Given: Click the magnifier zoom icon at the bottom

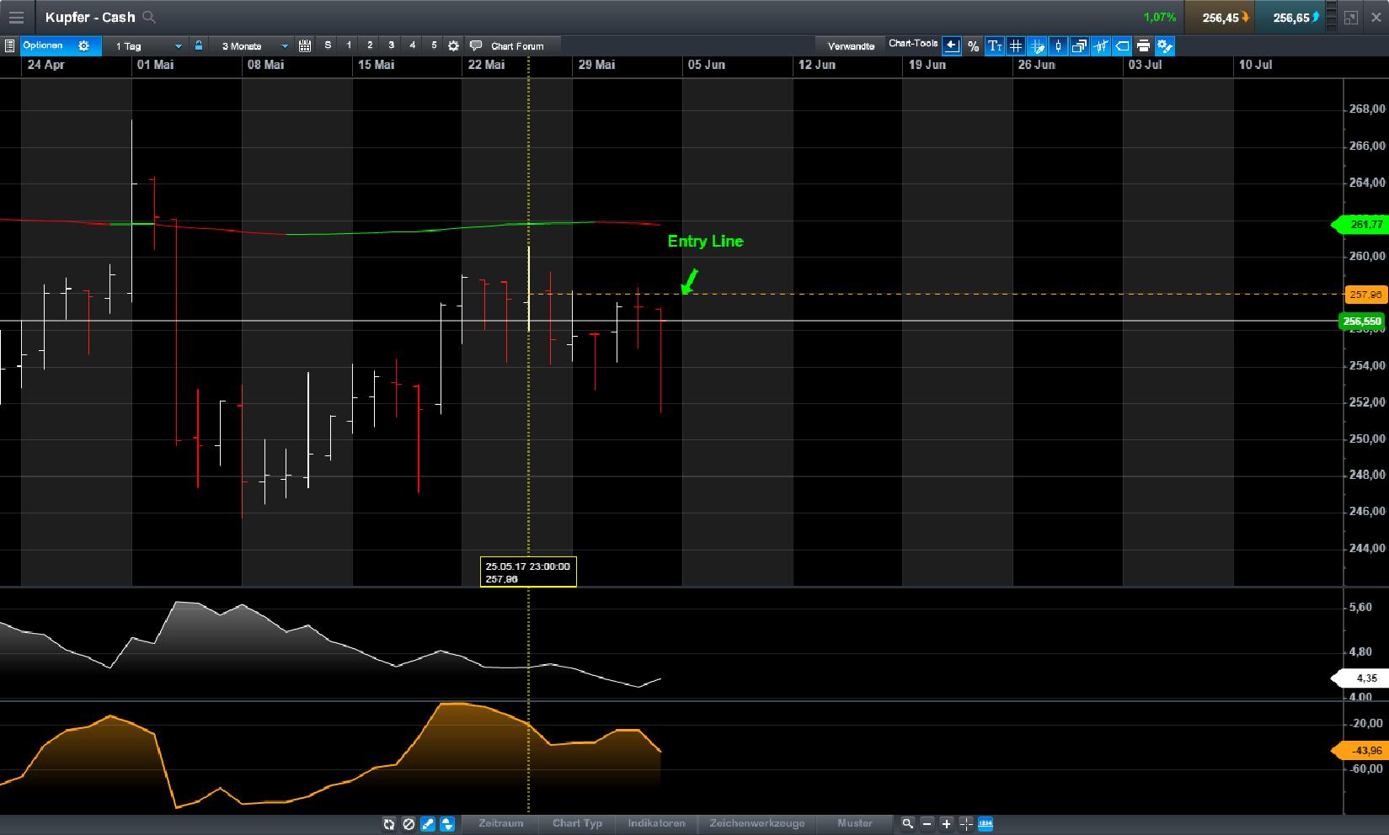Looking at the screenshot, I should pos(909,825).
